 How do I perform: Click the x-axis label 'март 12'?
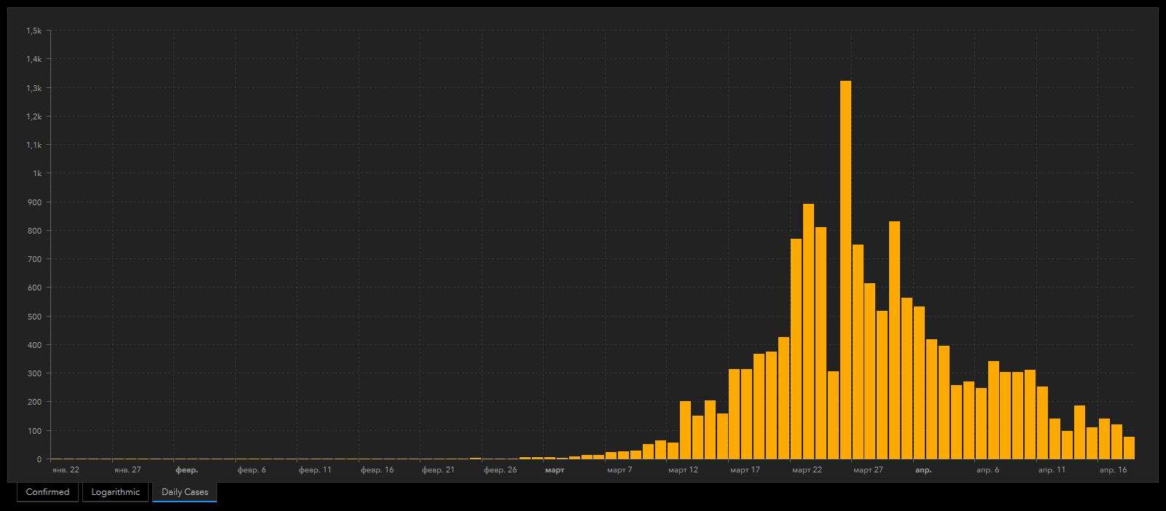coord(683,470)
